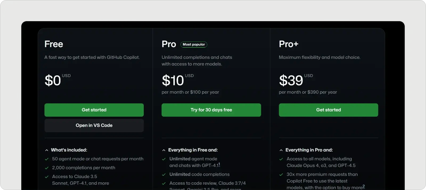Click the checkmark next to 50 agent mode requests
Viewport: 426px width, 190px height.
(47, 159)
